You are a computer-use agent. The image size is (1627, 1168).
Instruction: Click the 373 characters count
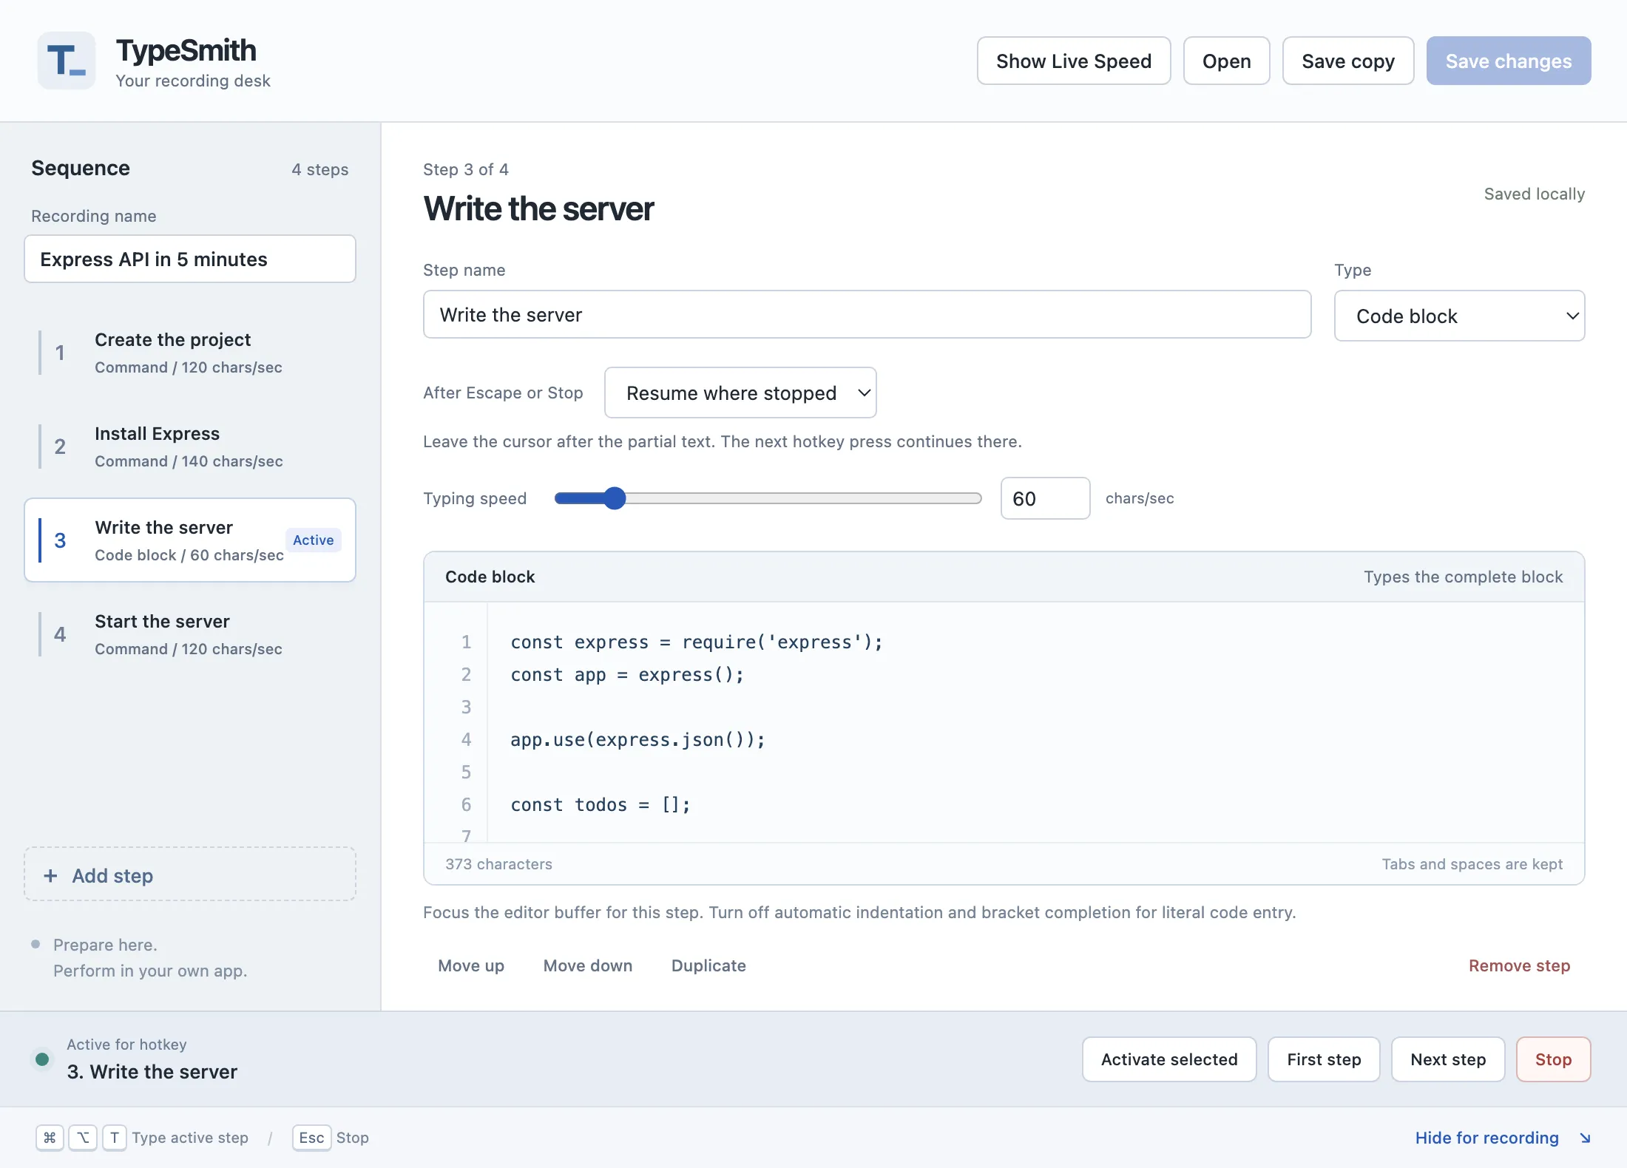tap(498, 864)
